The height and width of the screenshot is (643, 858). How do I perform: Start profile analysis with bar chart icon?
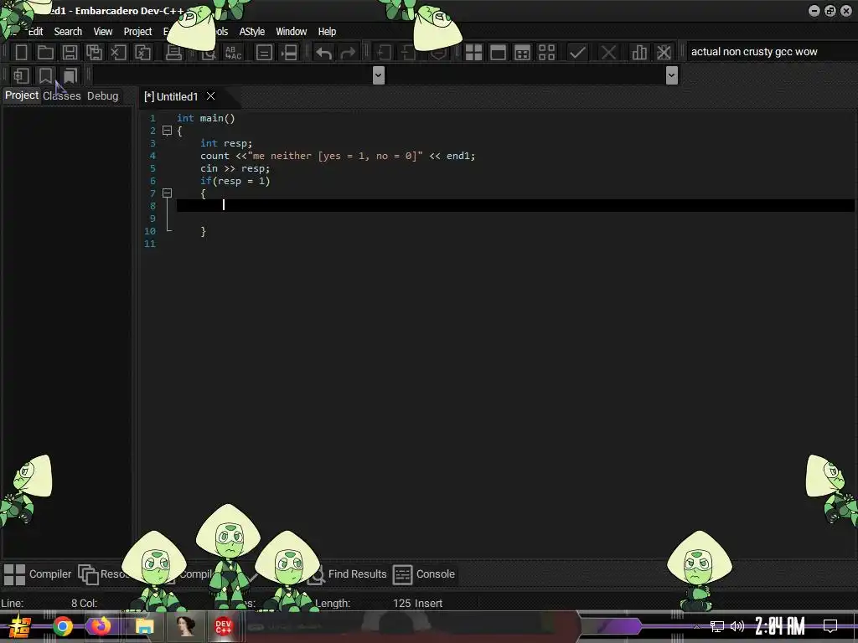click(639, 53)
